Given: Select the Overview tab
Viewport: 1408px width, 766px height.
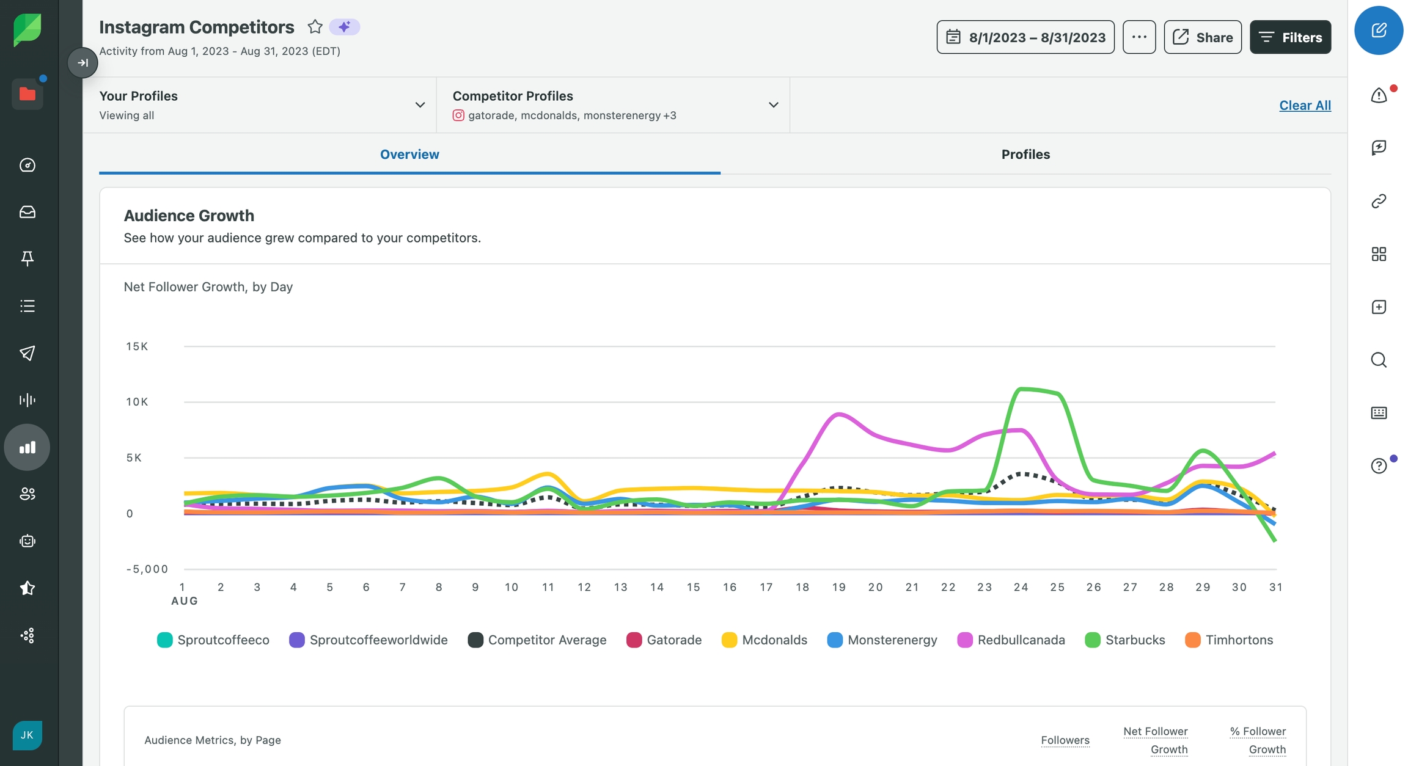Looking at the screenshot, I should click(x=409, y=155).
